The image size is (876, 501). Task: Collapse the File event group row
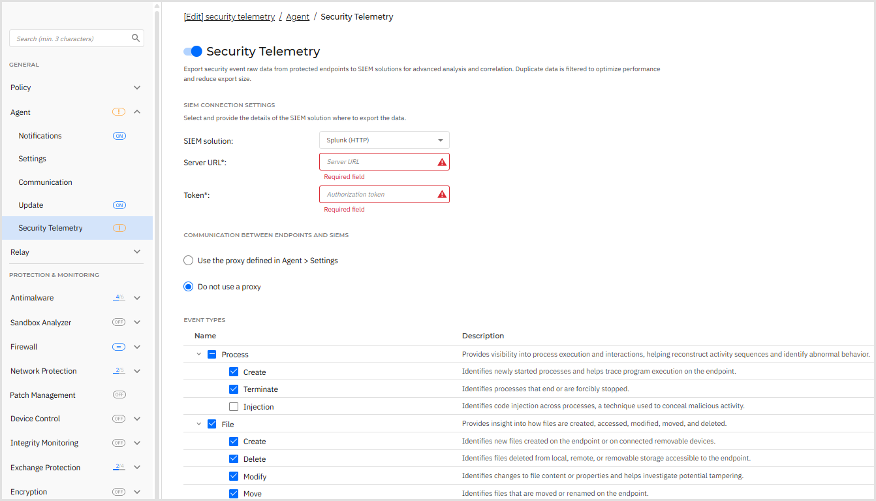pyautogui.click(x=199, y=425)
